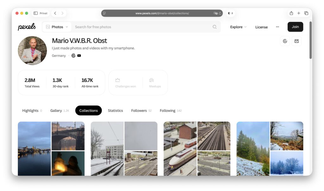
Task: Expand the Explore menu
Action: 238,27
